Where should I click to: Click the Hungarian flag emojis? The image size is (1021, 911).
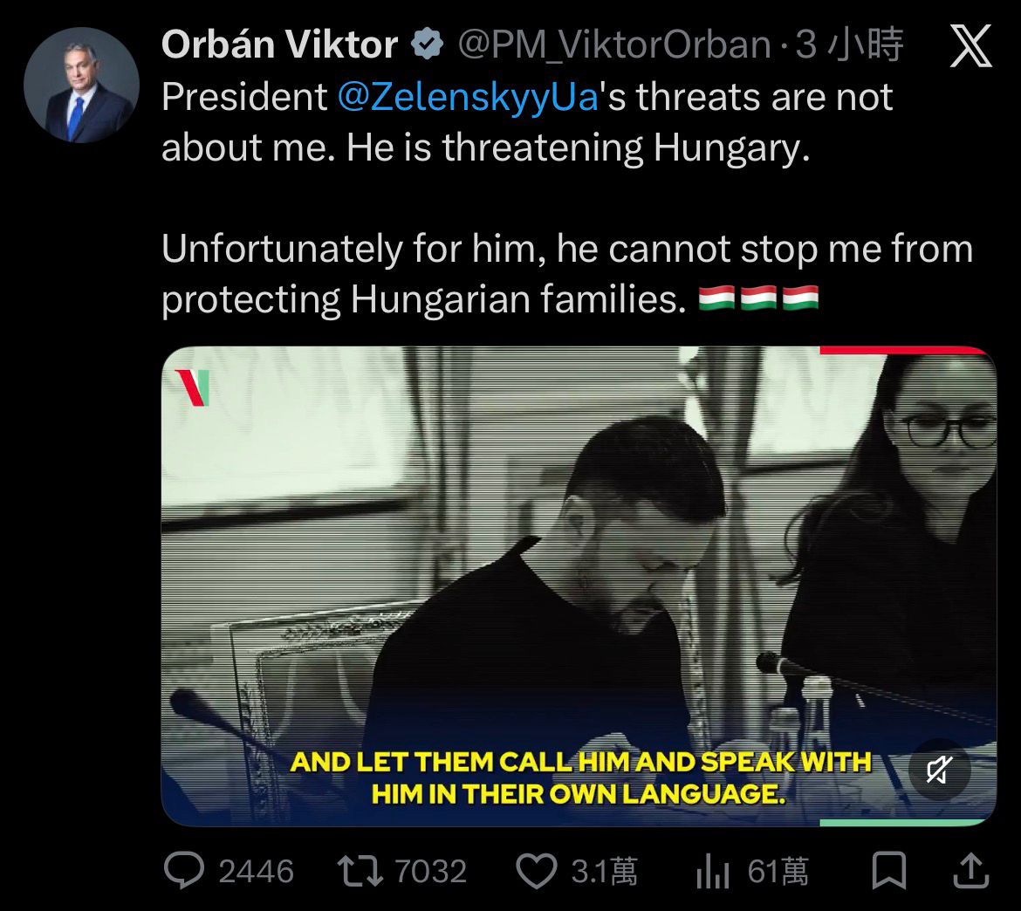pos(758,298)
